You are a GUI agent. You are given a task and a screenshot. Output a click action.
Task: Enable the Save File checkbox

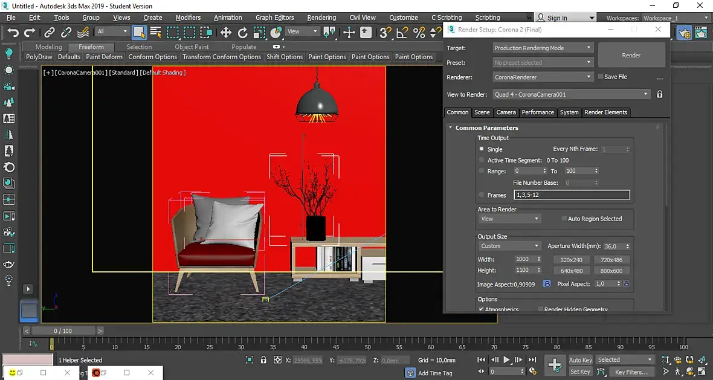tap(601, 77)
